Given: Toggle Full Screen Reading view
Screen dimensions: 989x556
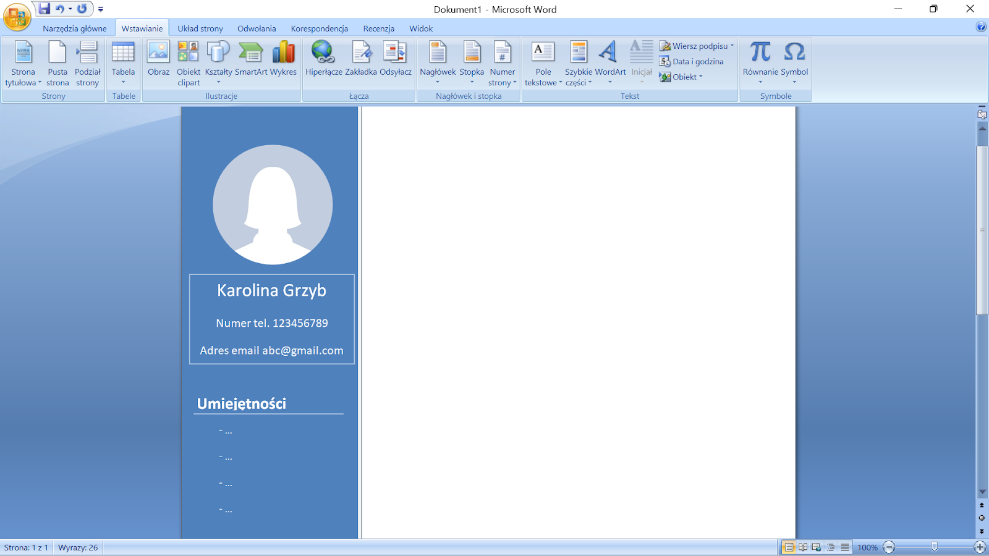Looking at the screenshot, I should (803, 547).
